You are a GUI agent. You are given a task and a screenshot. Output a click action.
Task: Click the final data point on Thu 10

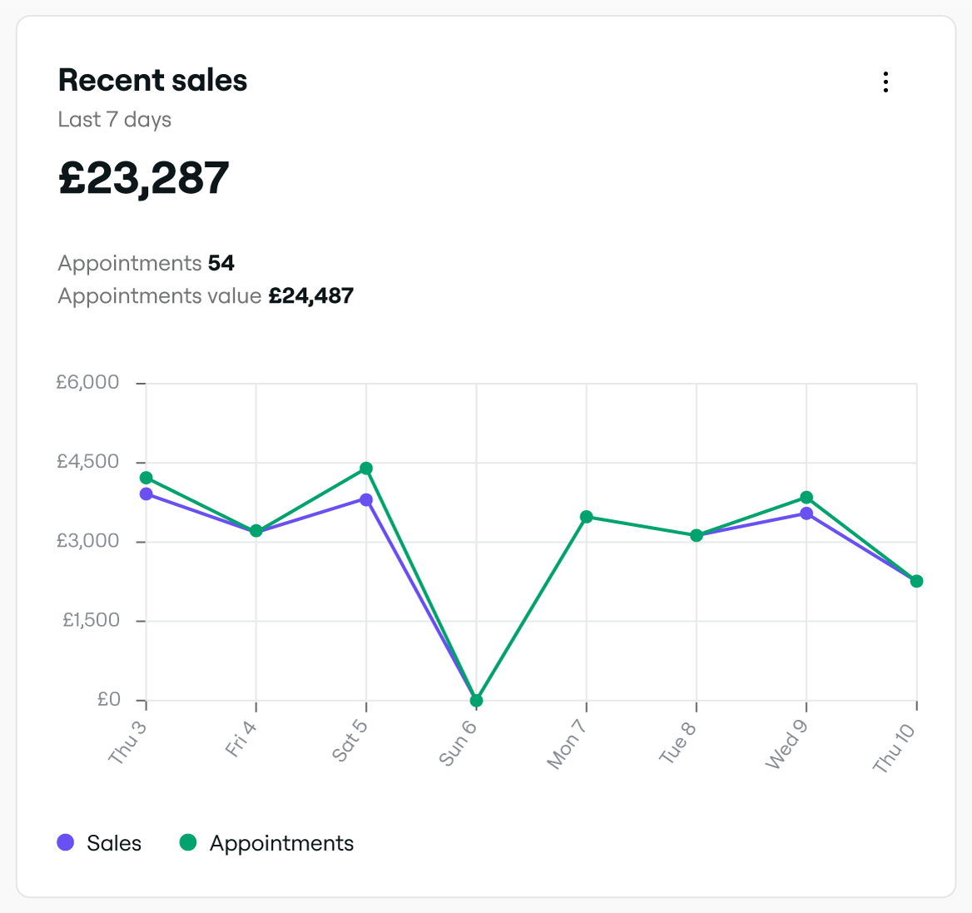[916, 581]
